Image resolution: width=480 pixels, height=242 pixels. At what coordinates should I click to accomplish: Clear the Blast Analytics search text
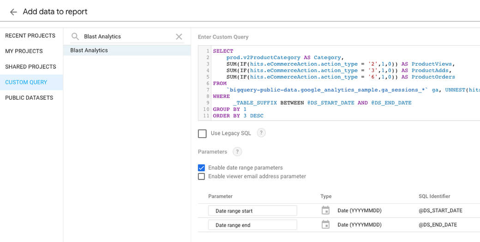click(x=179, y=37)
